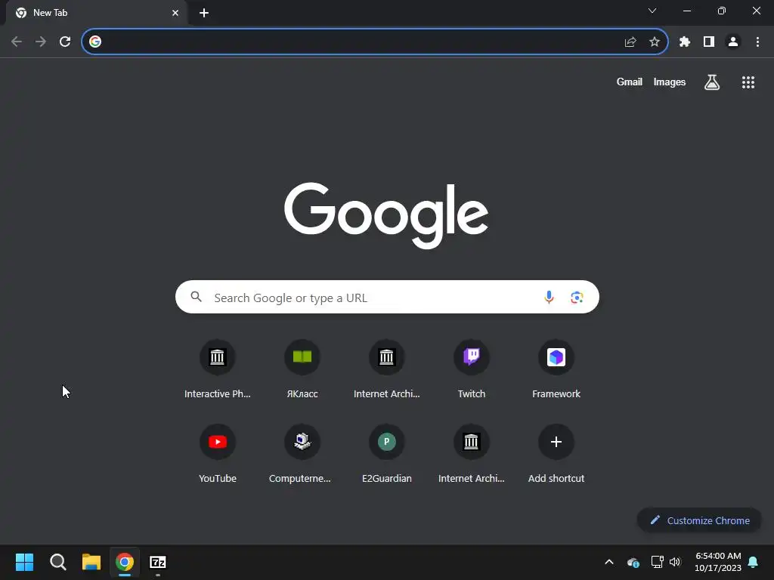Open notifications bell icon
774x580 pixels.
(754, 562)
